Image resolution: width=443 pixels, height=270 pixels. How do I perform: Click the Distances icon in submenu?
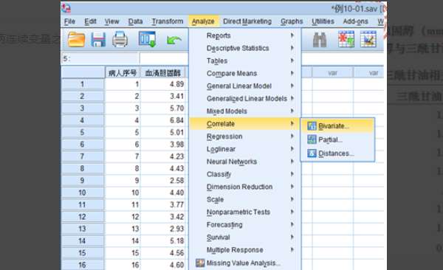(312, 153)
